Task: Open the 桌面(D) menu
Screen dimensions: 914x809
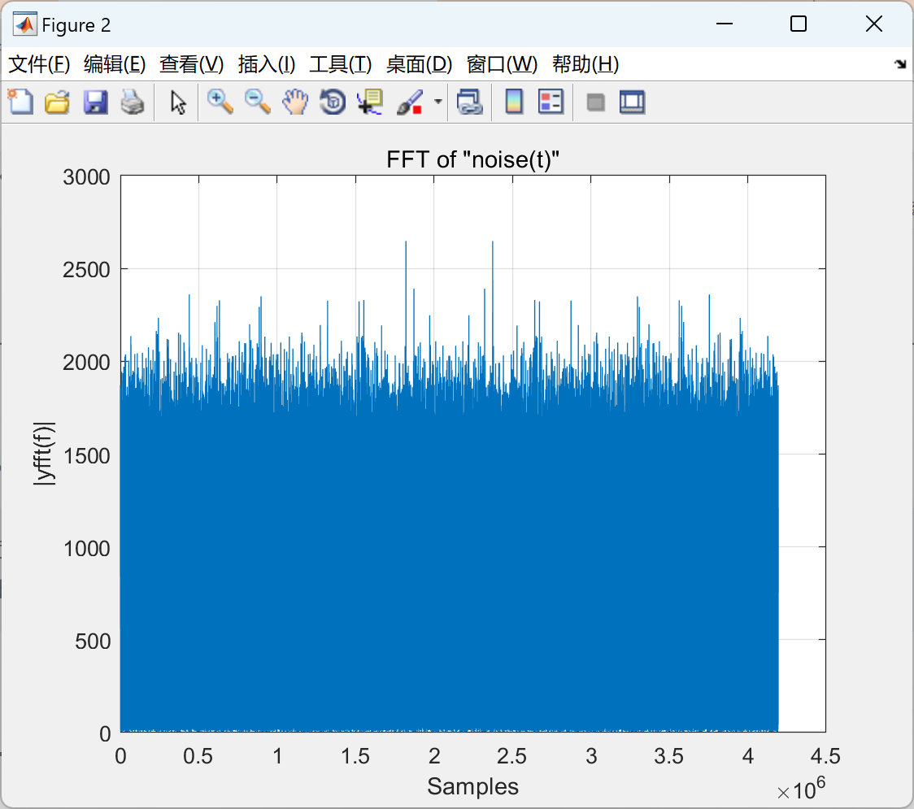Action: (x=419, y=64)
